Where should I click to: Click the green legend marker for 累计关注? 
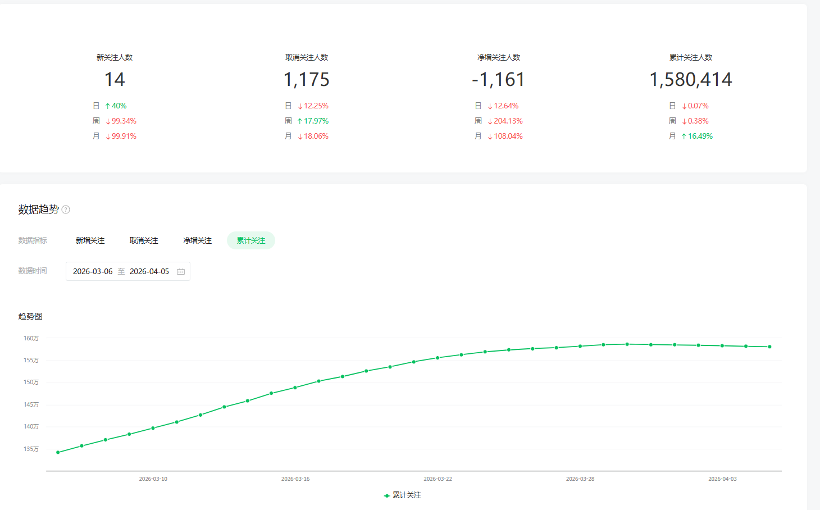[x=387, y=495]
